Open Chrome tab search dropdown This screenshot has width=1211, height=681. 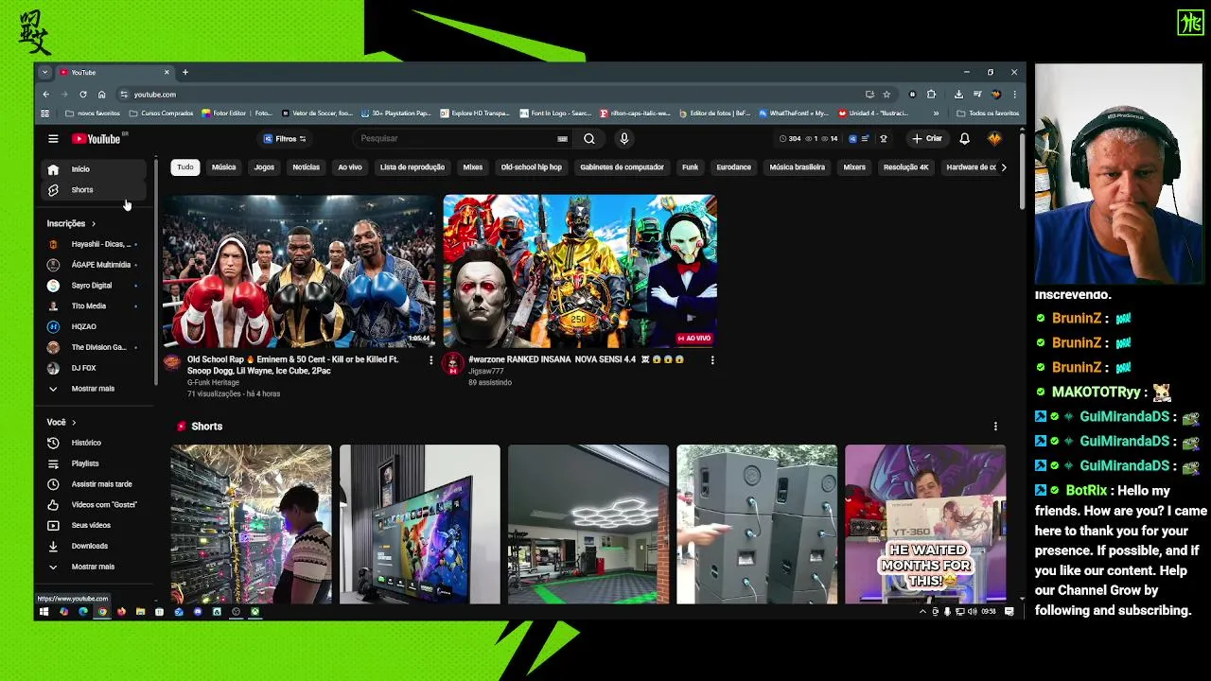coord(44,72)
